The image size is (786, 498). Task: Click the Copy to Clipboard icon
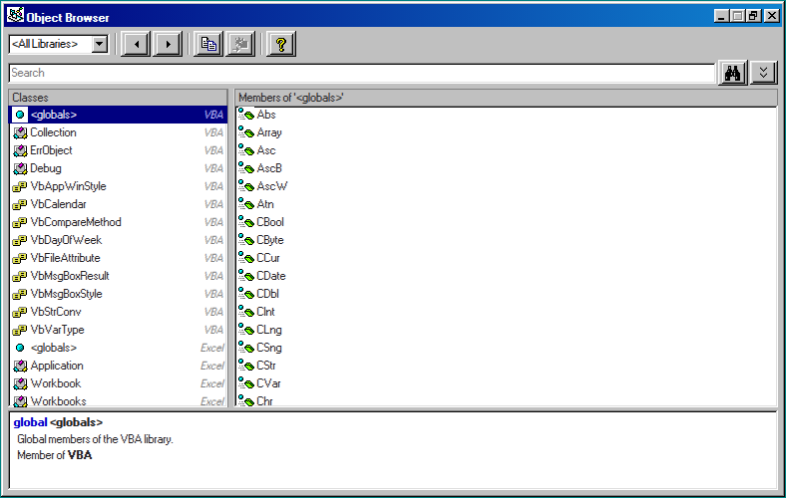point(208,44)
